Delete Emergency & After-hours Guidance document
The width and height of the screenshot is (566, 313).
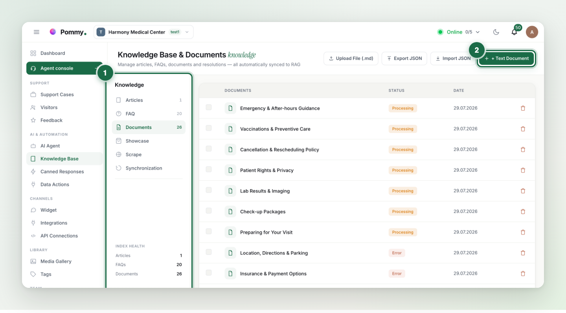(x=523, y=108)
